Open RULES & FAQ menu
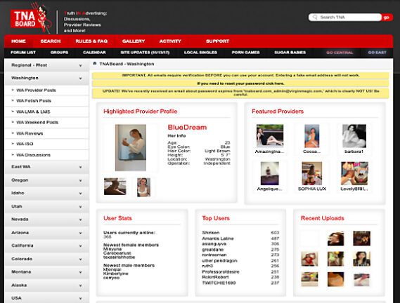Screen dimensions: 400x303 (x=91, y=41)
